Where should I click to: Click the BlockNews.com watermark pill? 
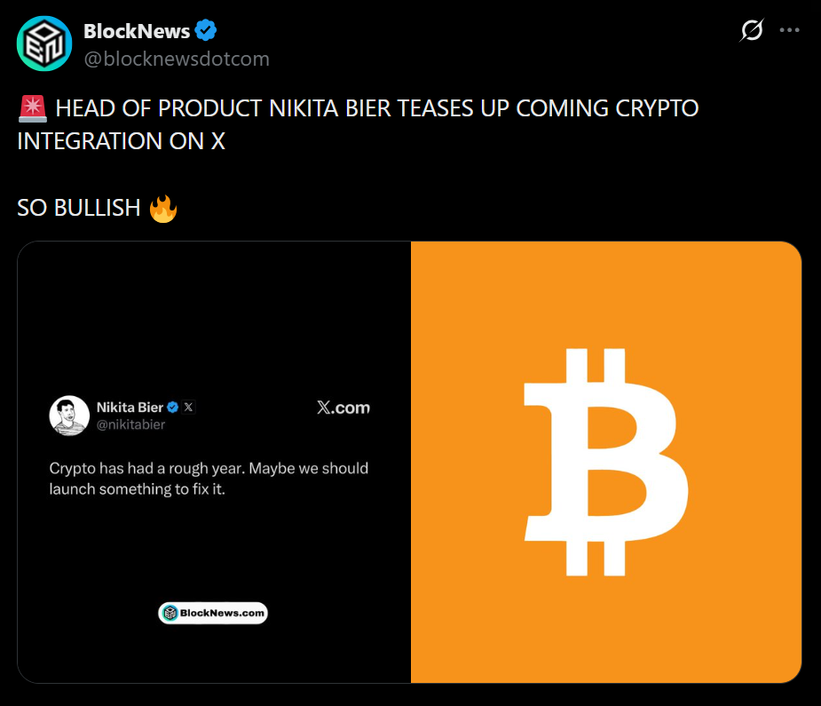[213, 613]
